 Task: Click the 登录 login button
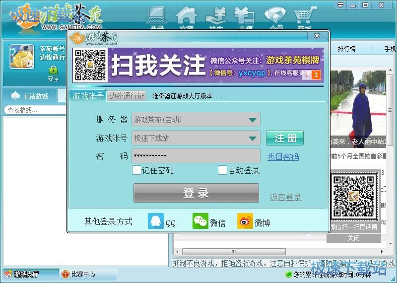196,193
